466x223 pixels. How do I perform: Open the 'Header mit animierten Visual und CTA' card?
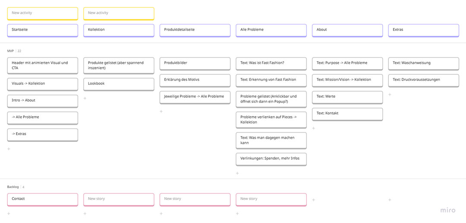tap(42, 65)
